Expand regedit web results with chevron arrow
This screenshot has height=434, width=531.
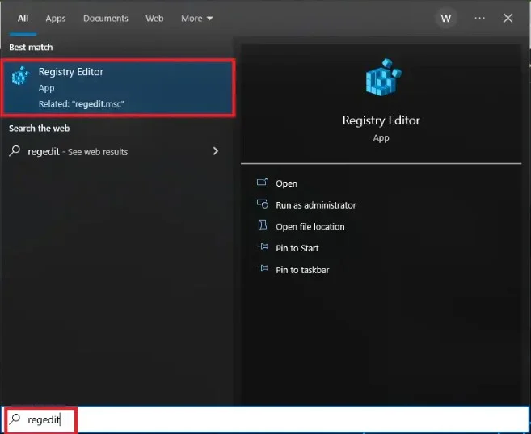point(215,151)
